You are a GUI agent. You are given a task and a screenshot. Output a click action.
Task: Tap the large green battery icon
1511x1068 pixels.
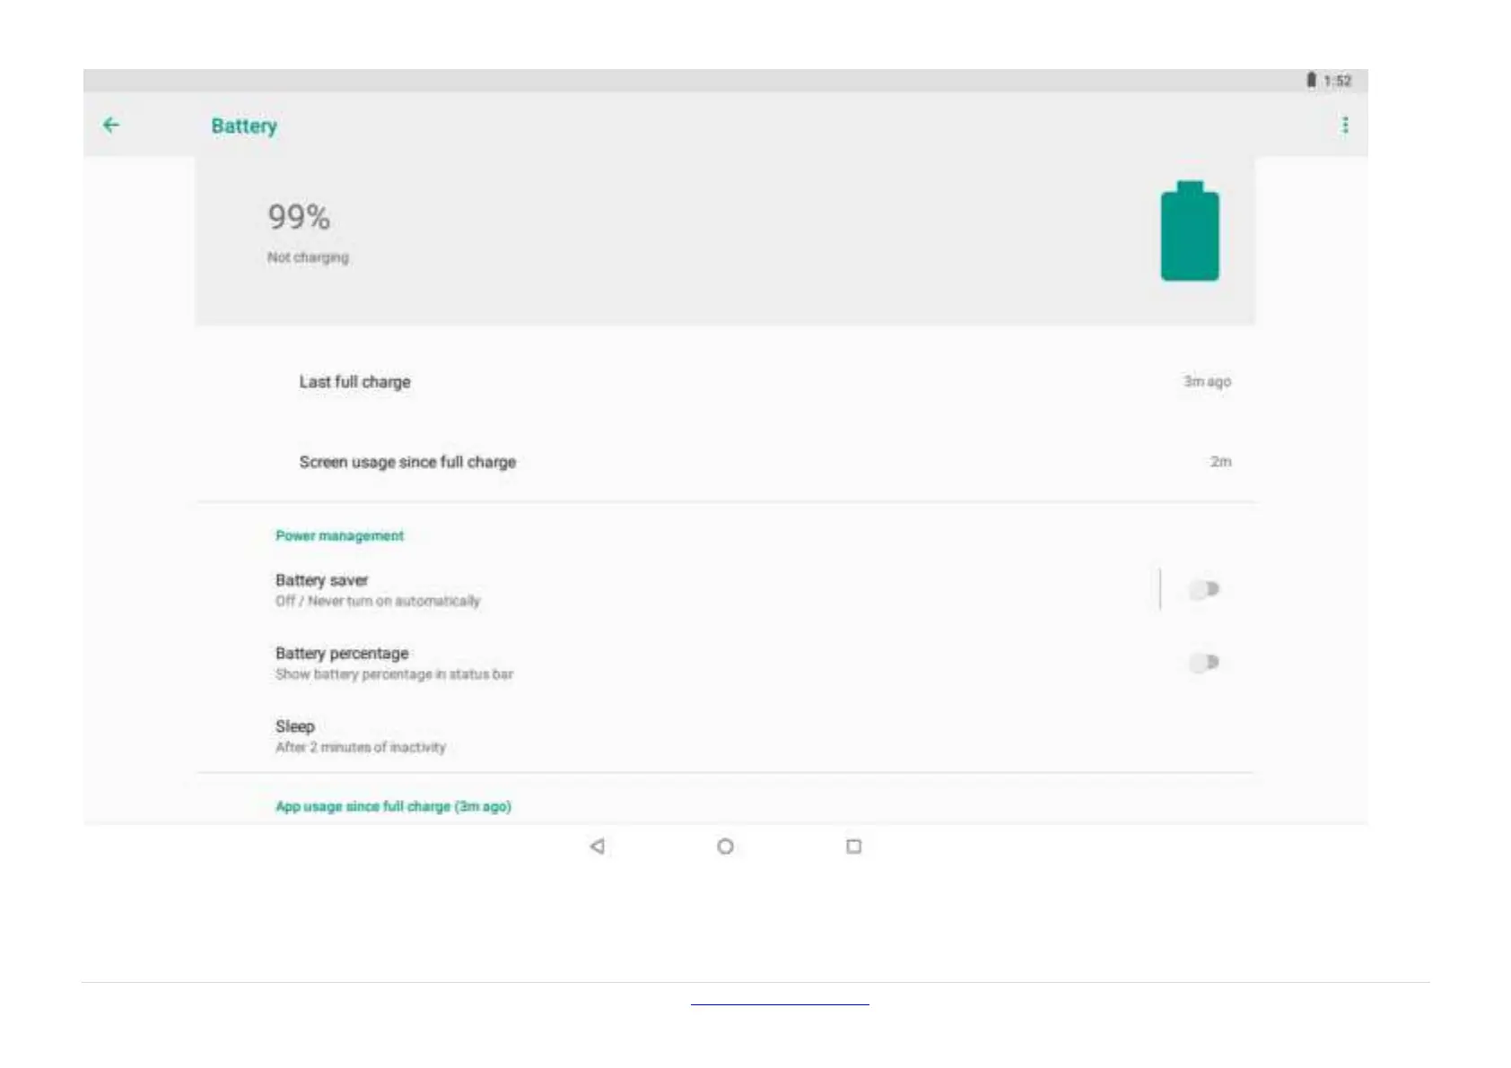pyautogui.click(x=1190, y=232)
